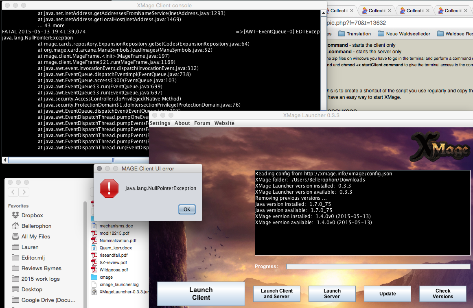The width and height of the screenshot is (473, 308).
Task: Open Waldsee Res bookmarks folder in browser
Action: [x=455, y=34]
